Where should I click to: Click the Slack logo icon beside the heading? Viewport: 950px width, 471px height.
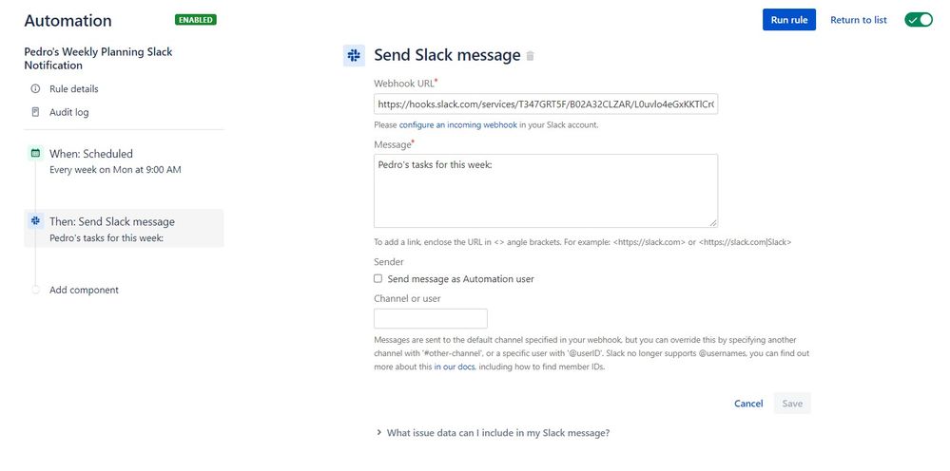coord(354,56)
